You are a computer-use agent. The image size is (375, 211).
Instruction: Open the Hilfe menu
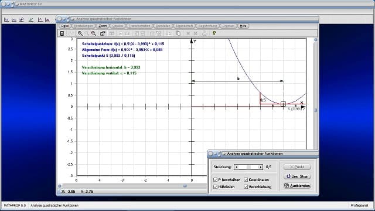point(243,26)
